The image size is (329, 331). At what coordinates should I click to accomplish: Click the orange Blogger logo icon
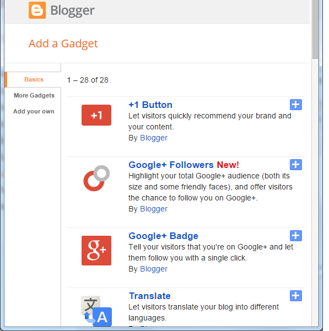[37, 10]
